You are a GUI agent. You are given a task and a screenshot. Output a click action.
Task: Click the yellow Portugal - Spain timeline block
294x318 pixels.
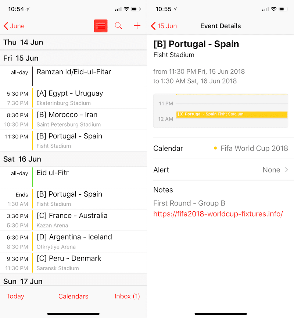coord(232,114)
